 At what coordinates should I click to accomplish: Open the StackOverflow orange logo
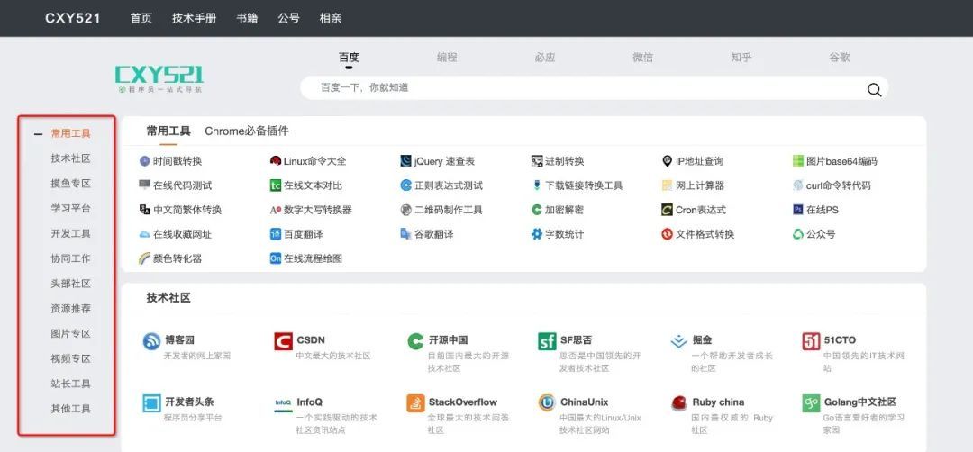click(x=415, y=403)
